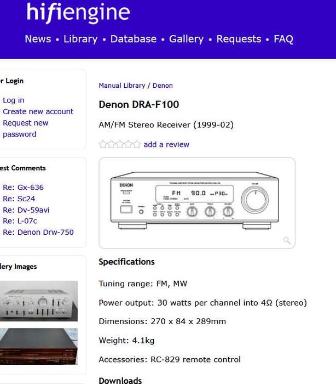The width and height of the screenshot is (336, 384).
Task: Open comment Re: Gx-636
Action: (x=23, y=188)
